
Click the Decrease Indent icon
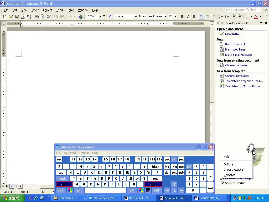(x=234, y=17)
